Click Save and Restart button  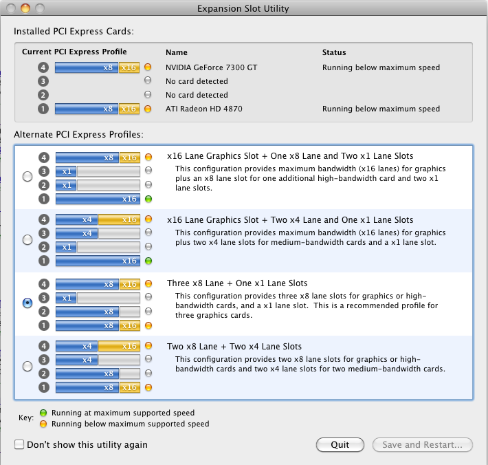(x=422, y=445)
